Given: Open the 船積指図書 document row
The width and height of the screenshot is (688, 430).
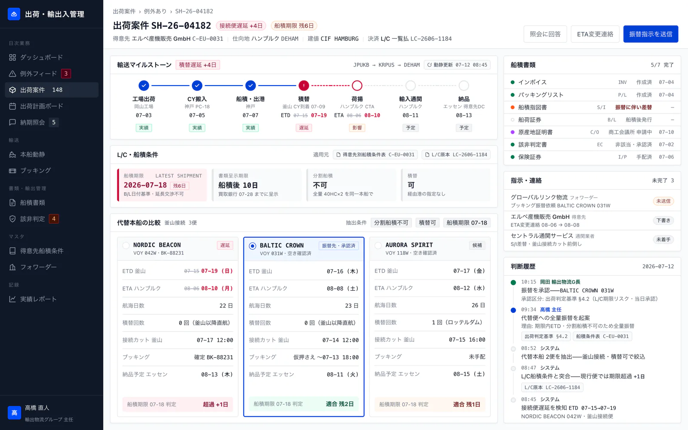Looking at the screenshot, I should pos(592,107).
